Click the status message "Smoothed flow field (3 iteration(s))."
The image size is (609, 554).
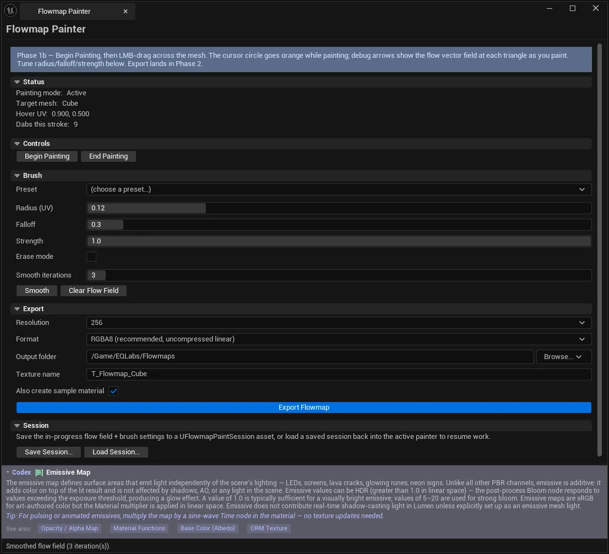coord(58,546)
